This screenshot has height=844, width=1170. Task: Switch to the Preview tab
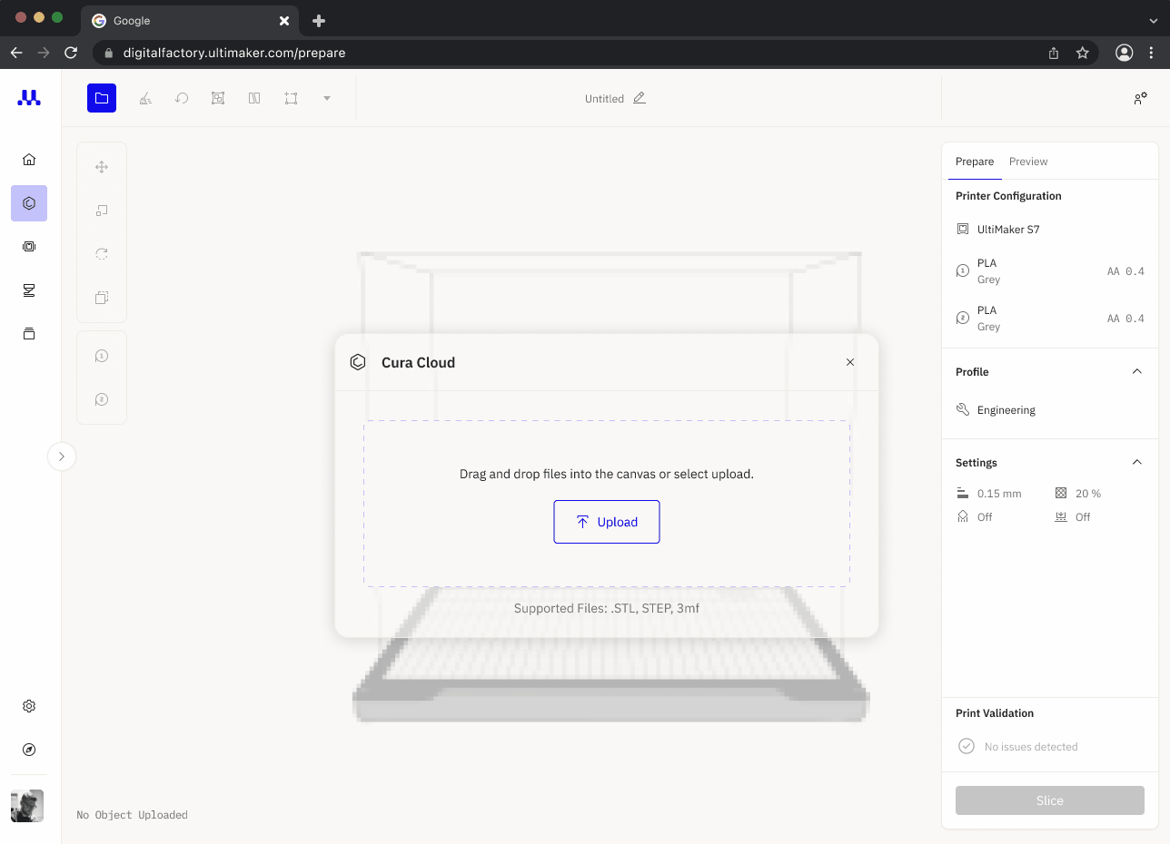1027,162
